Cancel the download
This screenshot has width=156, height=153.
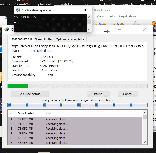[x=128, y=94]
